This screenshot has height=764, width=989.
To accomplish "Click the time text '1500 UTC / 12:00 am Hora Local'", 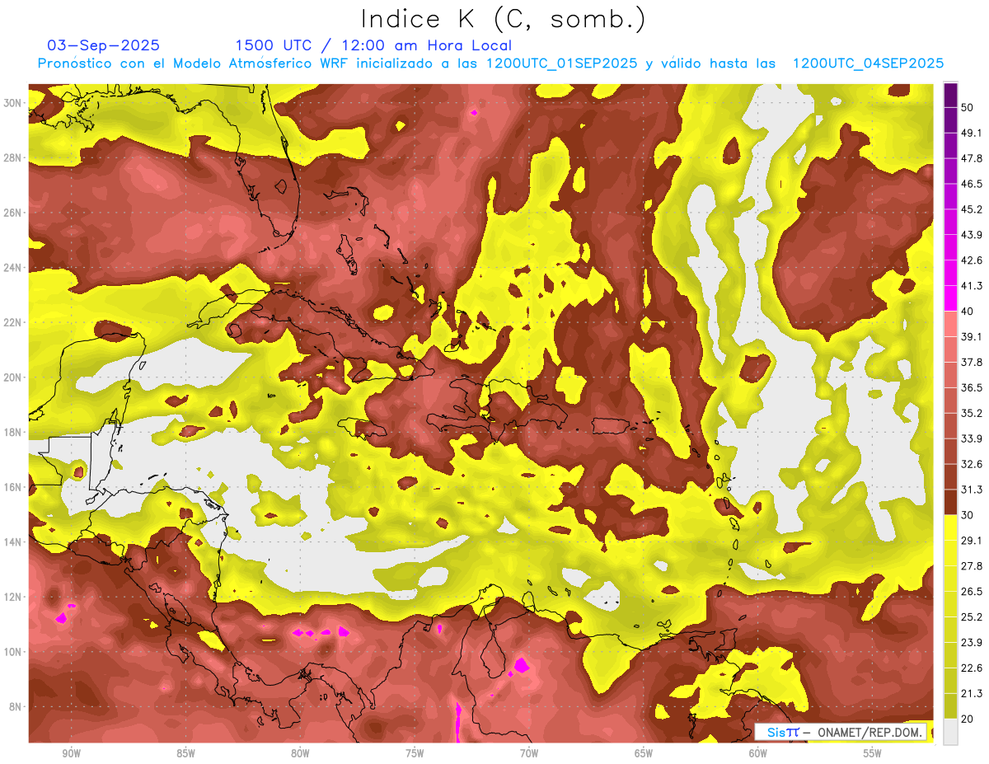I will (x=373, y=45).
